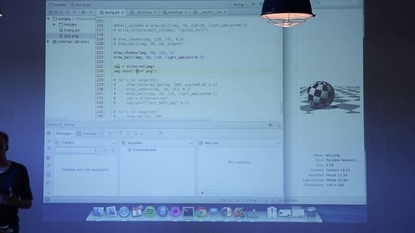Select boing.py in the project tree

pyautogui.click(x=69, y=30)
